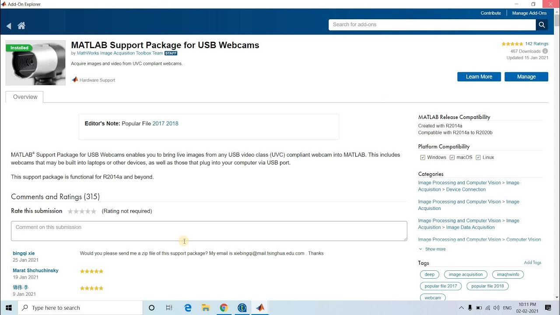Image resolution: width=560 pixels, height=315 pixels.
Task: Toggle the macOS platform checkbox
Action: [452, 157]
